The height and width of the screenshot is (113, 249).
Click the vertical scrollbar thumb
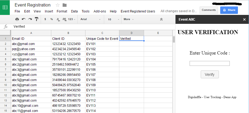tap(174, 39)
